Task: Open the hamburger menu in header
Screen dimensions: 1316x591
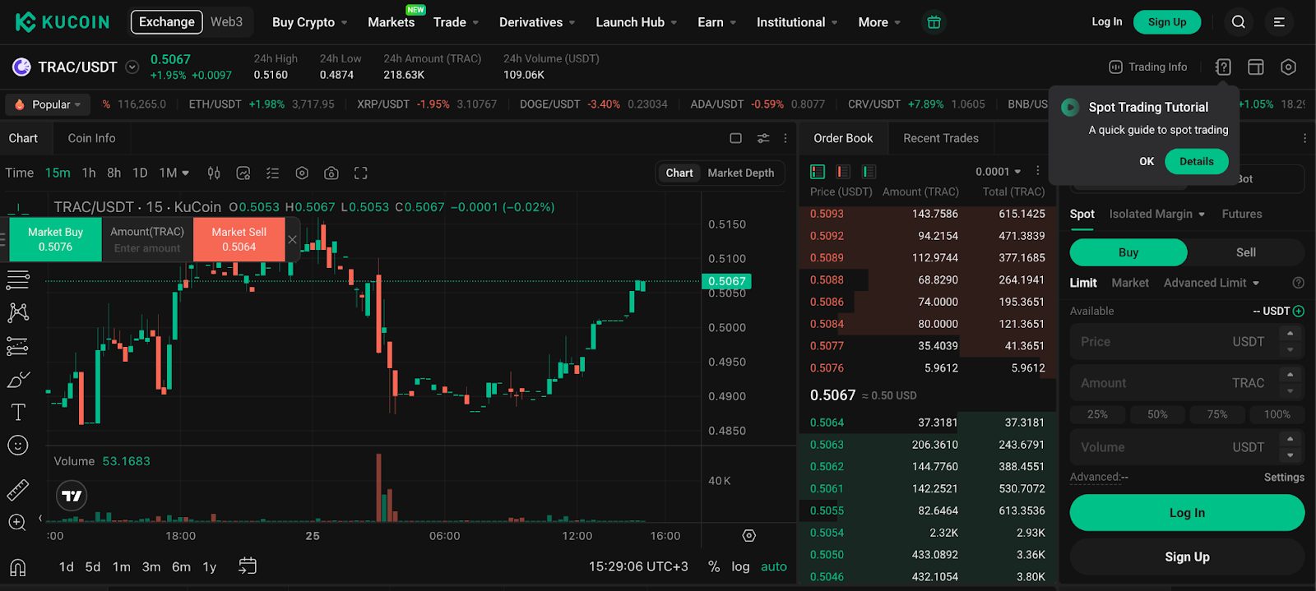Action: pyautogui.click(x=1279, y=22)
